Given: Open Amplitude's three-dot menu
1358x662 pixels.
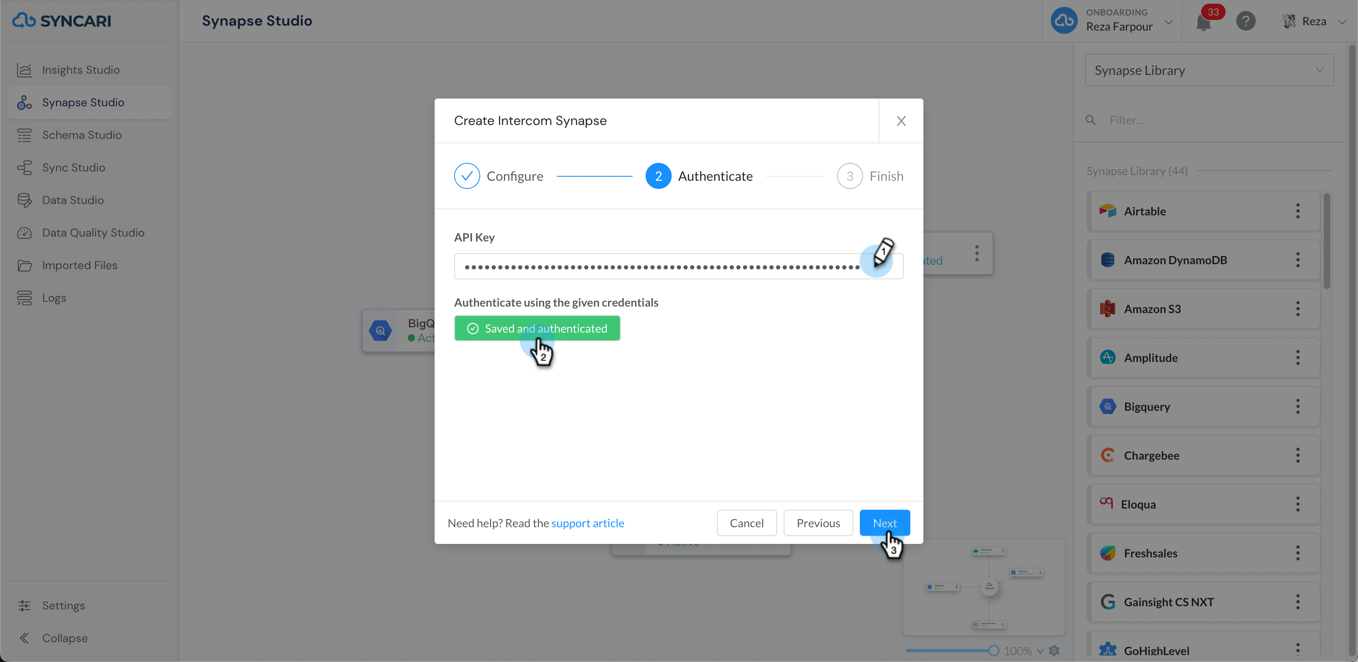Looking at the screenshot, I should coord(1297,358).
